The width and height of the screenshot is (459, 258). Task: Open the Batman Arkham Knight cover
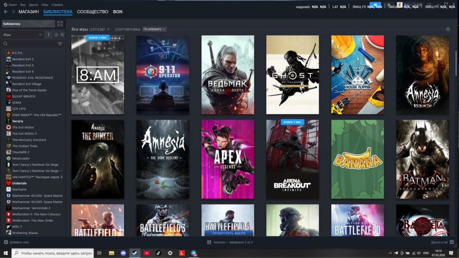click(x=423, y=159)
